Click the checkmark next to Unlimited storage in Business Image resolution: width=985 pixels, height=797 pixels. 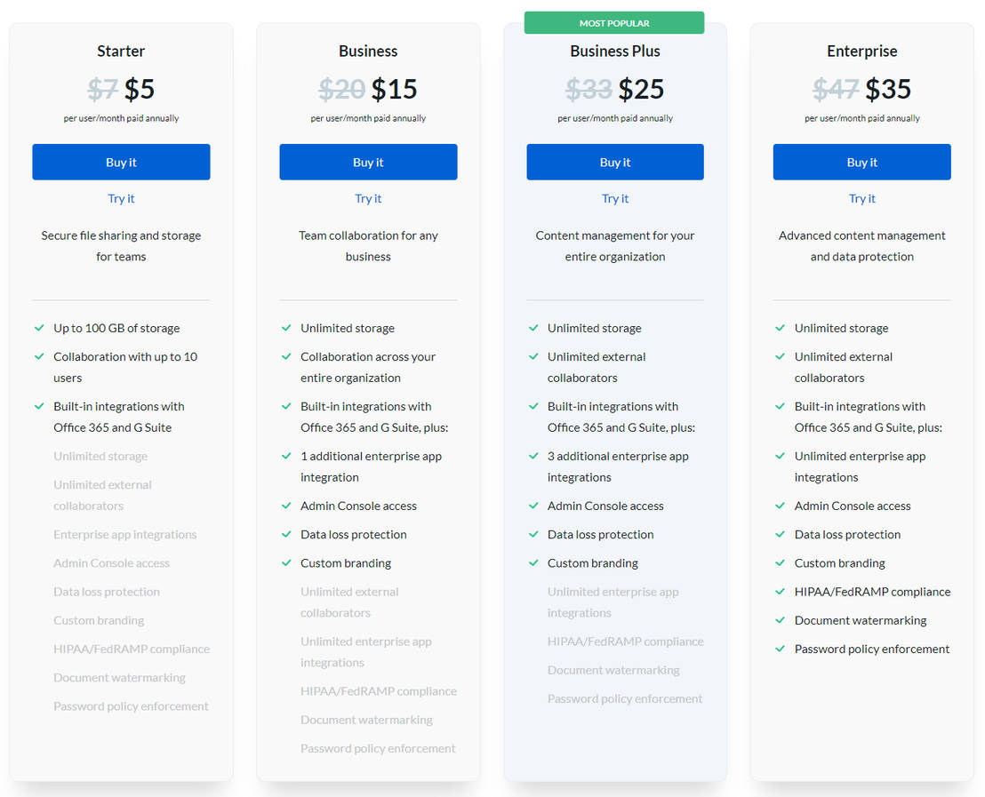(286, 327)
